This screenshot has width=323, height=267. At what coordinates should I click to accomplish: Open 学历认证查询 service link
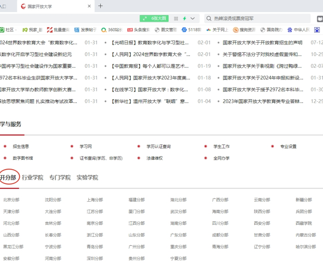tap(158, 147)
